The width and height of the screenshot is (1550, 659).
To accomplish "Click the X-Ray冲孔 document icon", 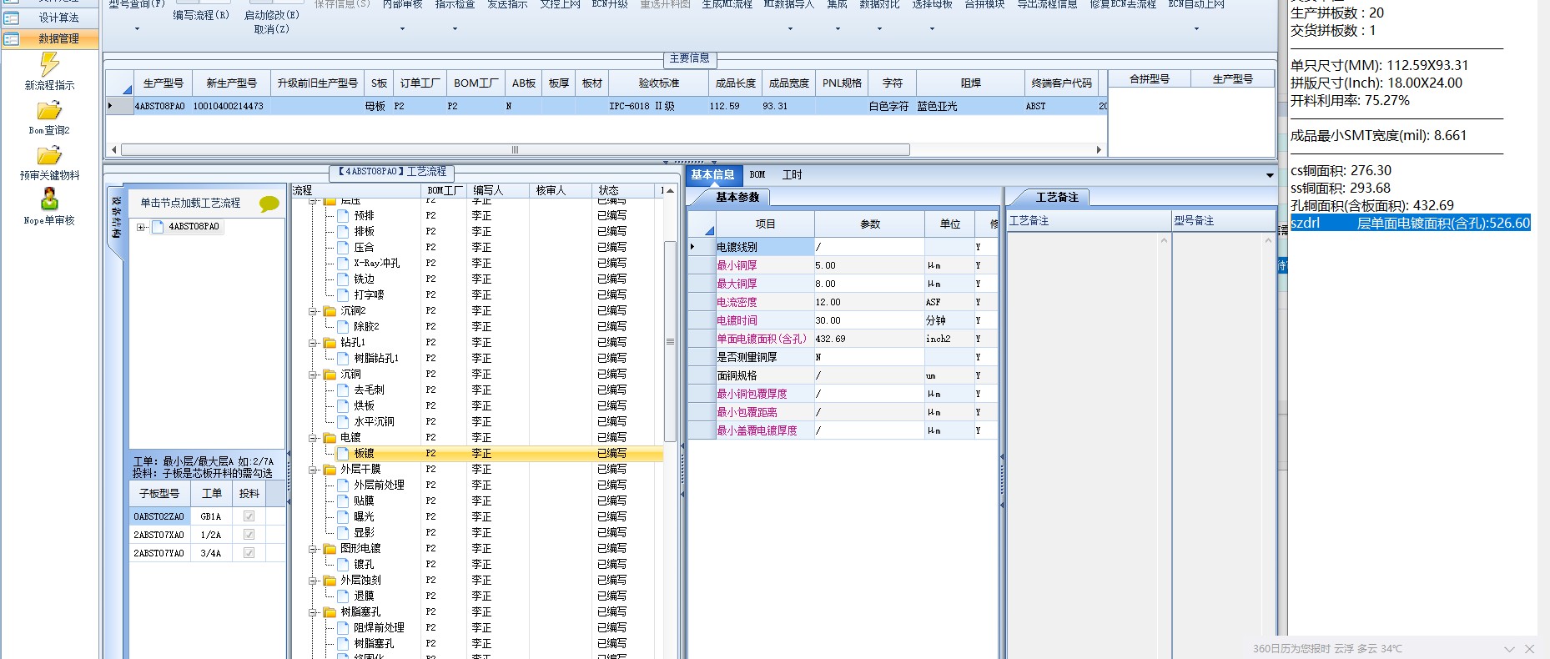I will [343, 264].
